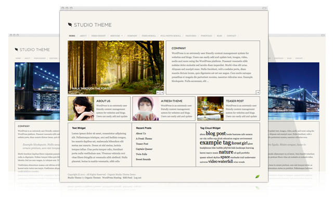Open Sweet Sounds in Recent Posts
333x197 pixels.
[143, 159]
